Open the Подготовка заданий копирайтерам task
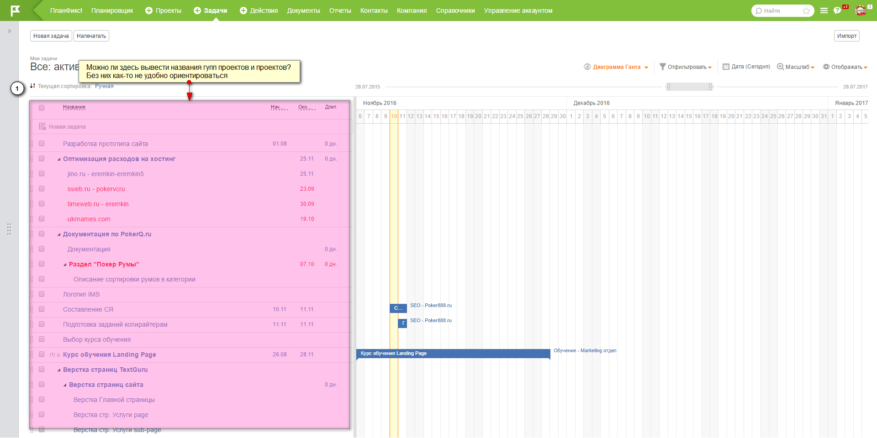Viewport: 877px width, 438px height. tap(115, 324)
